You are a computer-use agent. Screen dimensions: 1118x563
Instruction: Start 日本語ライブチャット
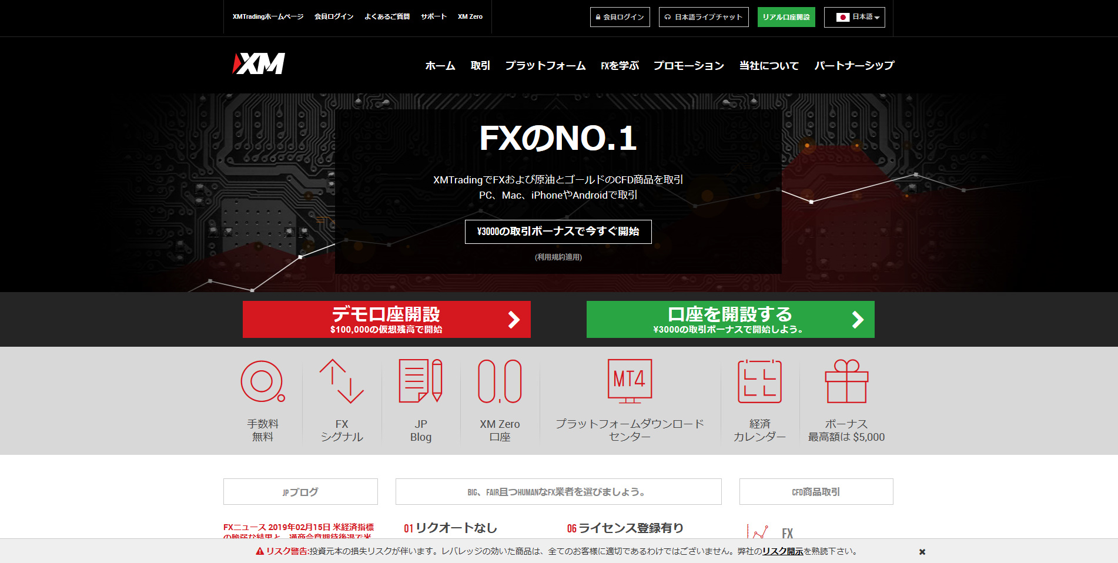(x=704, y=17)
